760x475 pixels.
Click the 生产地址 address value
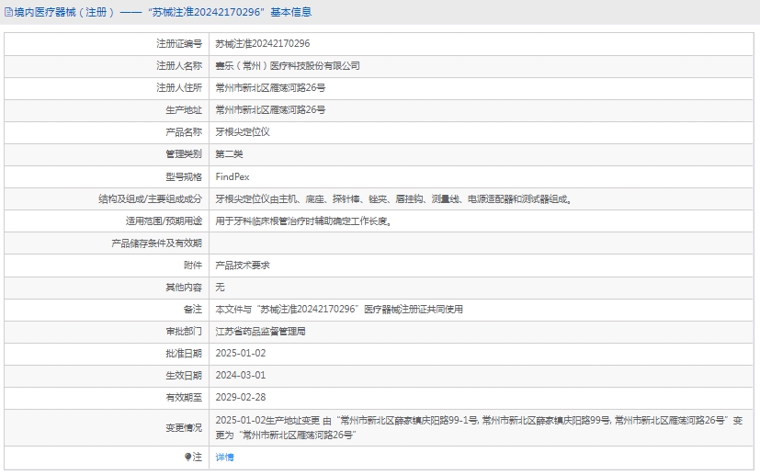pyautogui.click(x=269, y=109)
